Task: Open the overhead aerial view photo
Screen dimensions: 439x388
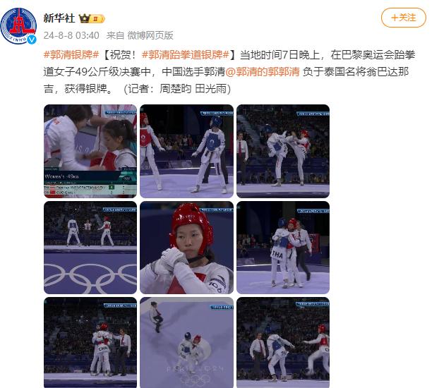Action: coord(186,342)
